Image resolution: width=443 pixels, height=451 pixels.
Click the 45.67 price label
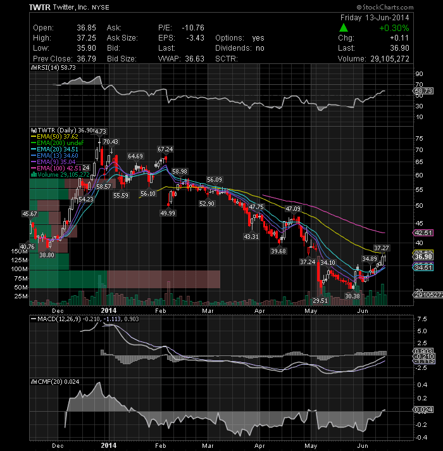click(30, 213)
